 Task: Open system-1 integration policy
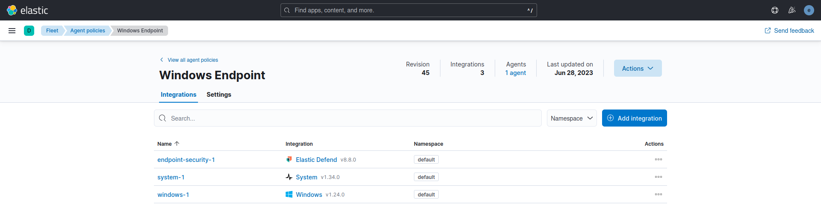point(171,177)
